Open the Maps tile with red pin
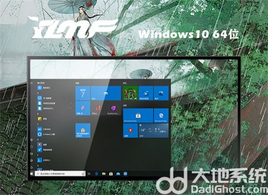 tap(131, 130)
